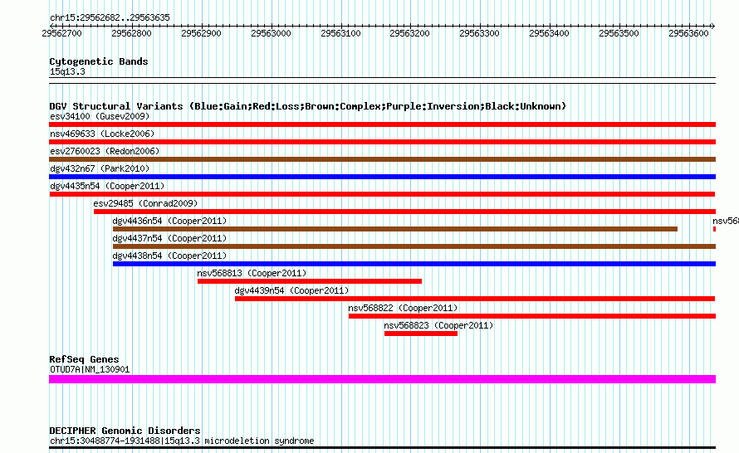
Task: Click ruler position 29563200
Action: click(409, 33)
